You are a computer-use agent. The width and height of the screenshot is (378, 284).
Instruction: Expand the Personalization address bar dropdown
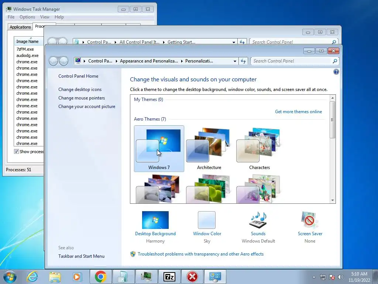pyautogui.click(x=235, y=61)
